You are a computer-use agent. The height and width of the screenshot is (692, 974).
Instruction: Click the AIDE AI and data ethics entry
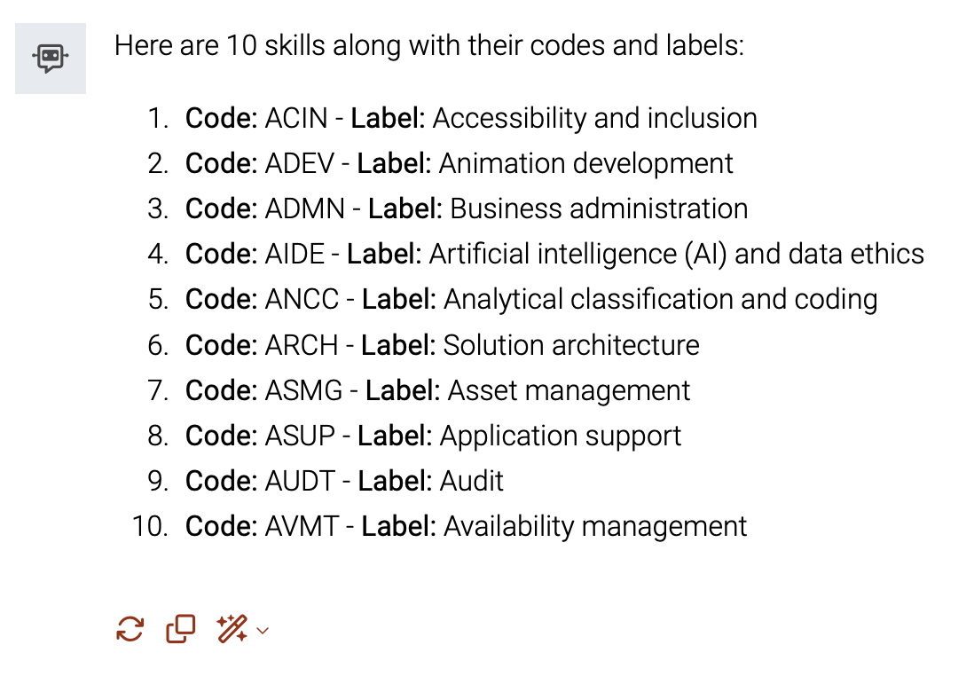tap(554, 254)
